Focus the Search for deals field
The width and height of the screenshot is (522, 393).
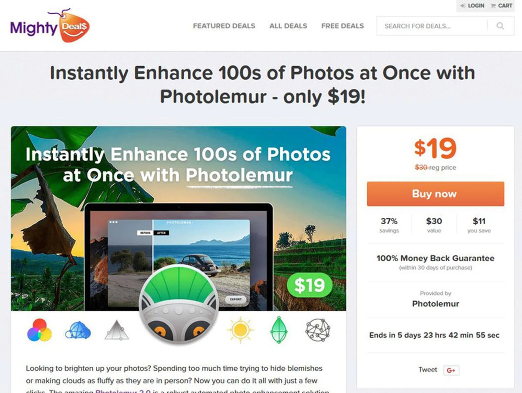(x=432, y=26)
